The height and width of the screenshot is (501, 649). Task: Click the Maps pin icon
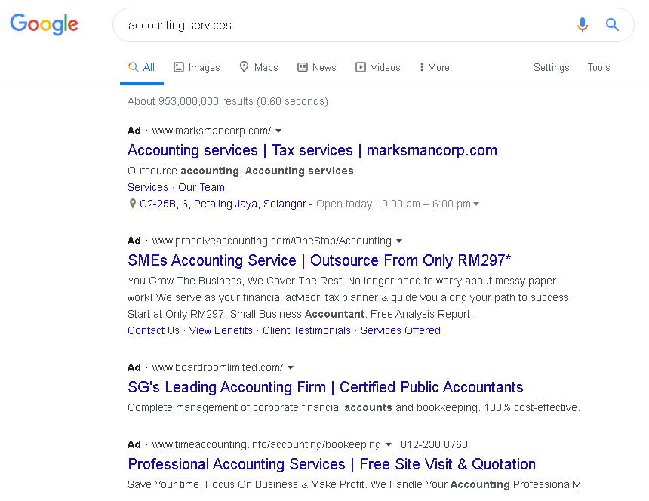[244, 67]
